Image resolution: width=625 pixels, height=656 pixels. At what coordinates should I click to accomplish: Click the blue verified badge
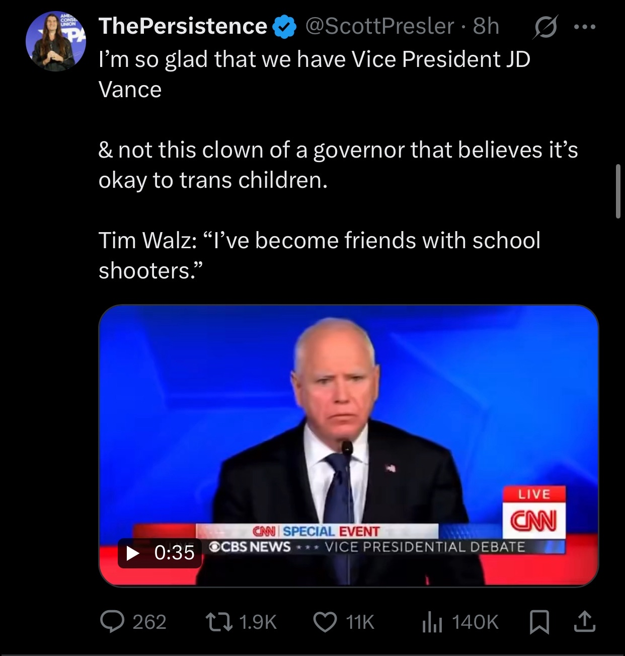click(x=284, y=27)
